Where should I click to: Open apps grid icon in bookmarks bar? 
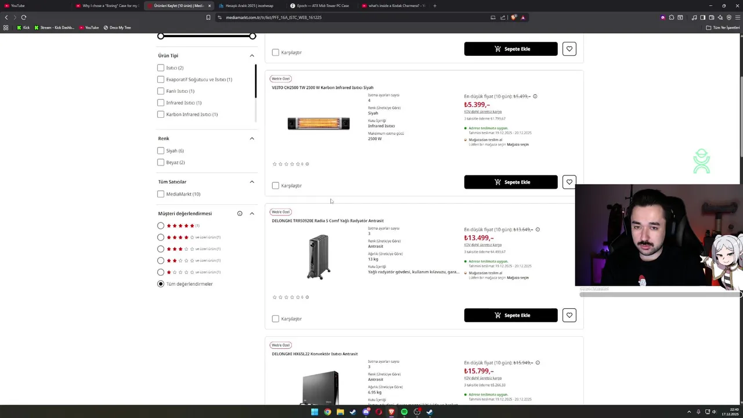point(6,27)
